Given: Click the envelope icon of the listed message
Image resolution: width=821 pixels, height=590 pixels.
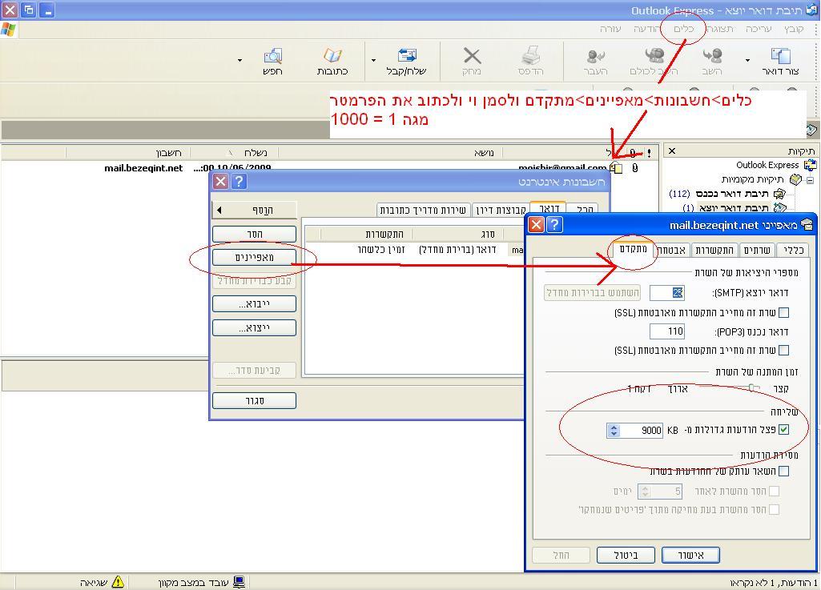Looking at the screenshot, I should (x=617, y=168).
